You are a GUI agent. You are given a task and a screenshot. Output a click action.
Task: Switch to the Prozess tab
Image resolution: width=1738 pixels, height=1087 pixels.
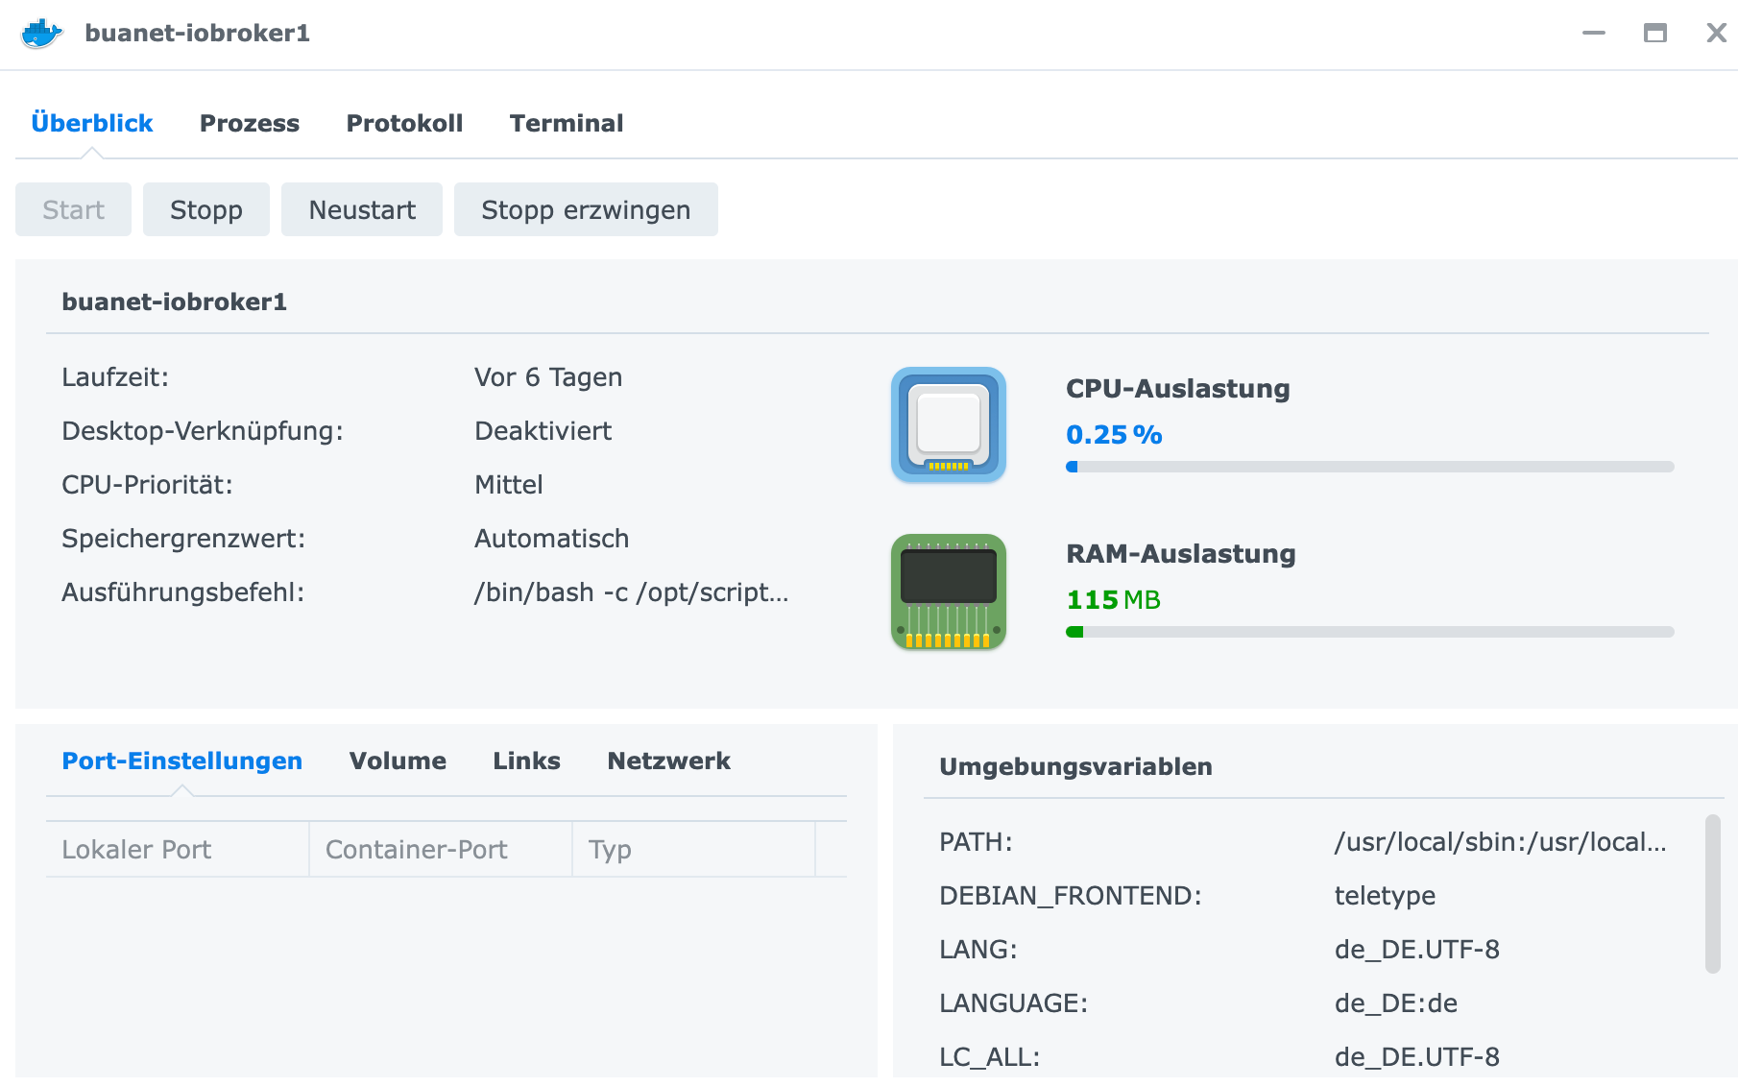[250, 124]
